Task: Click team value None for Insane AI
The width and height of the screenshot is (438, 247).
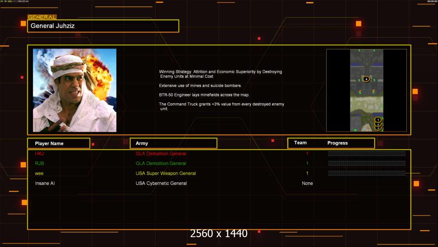Action: click(x=307, y=183)
